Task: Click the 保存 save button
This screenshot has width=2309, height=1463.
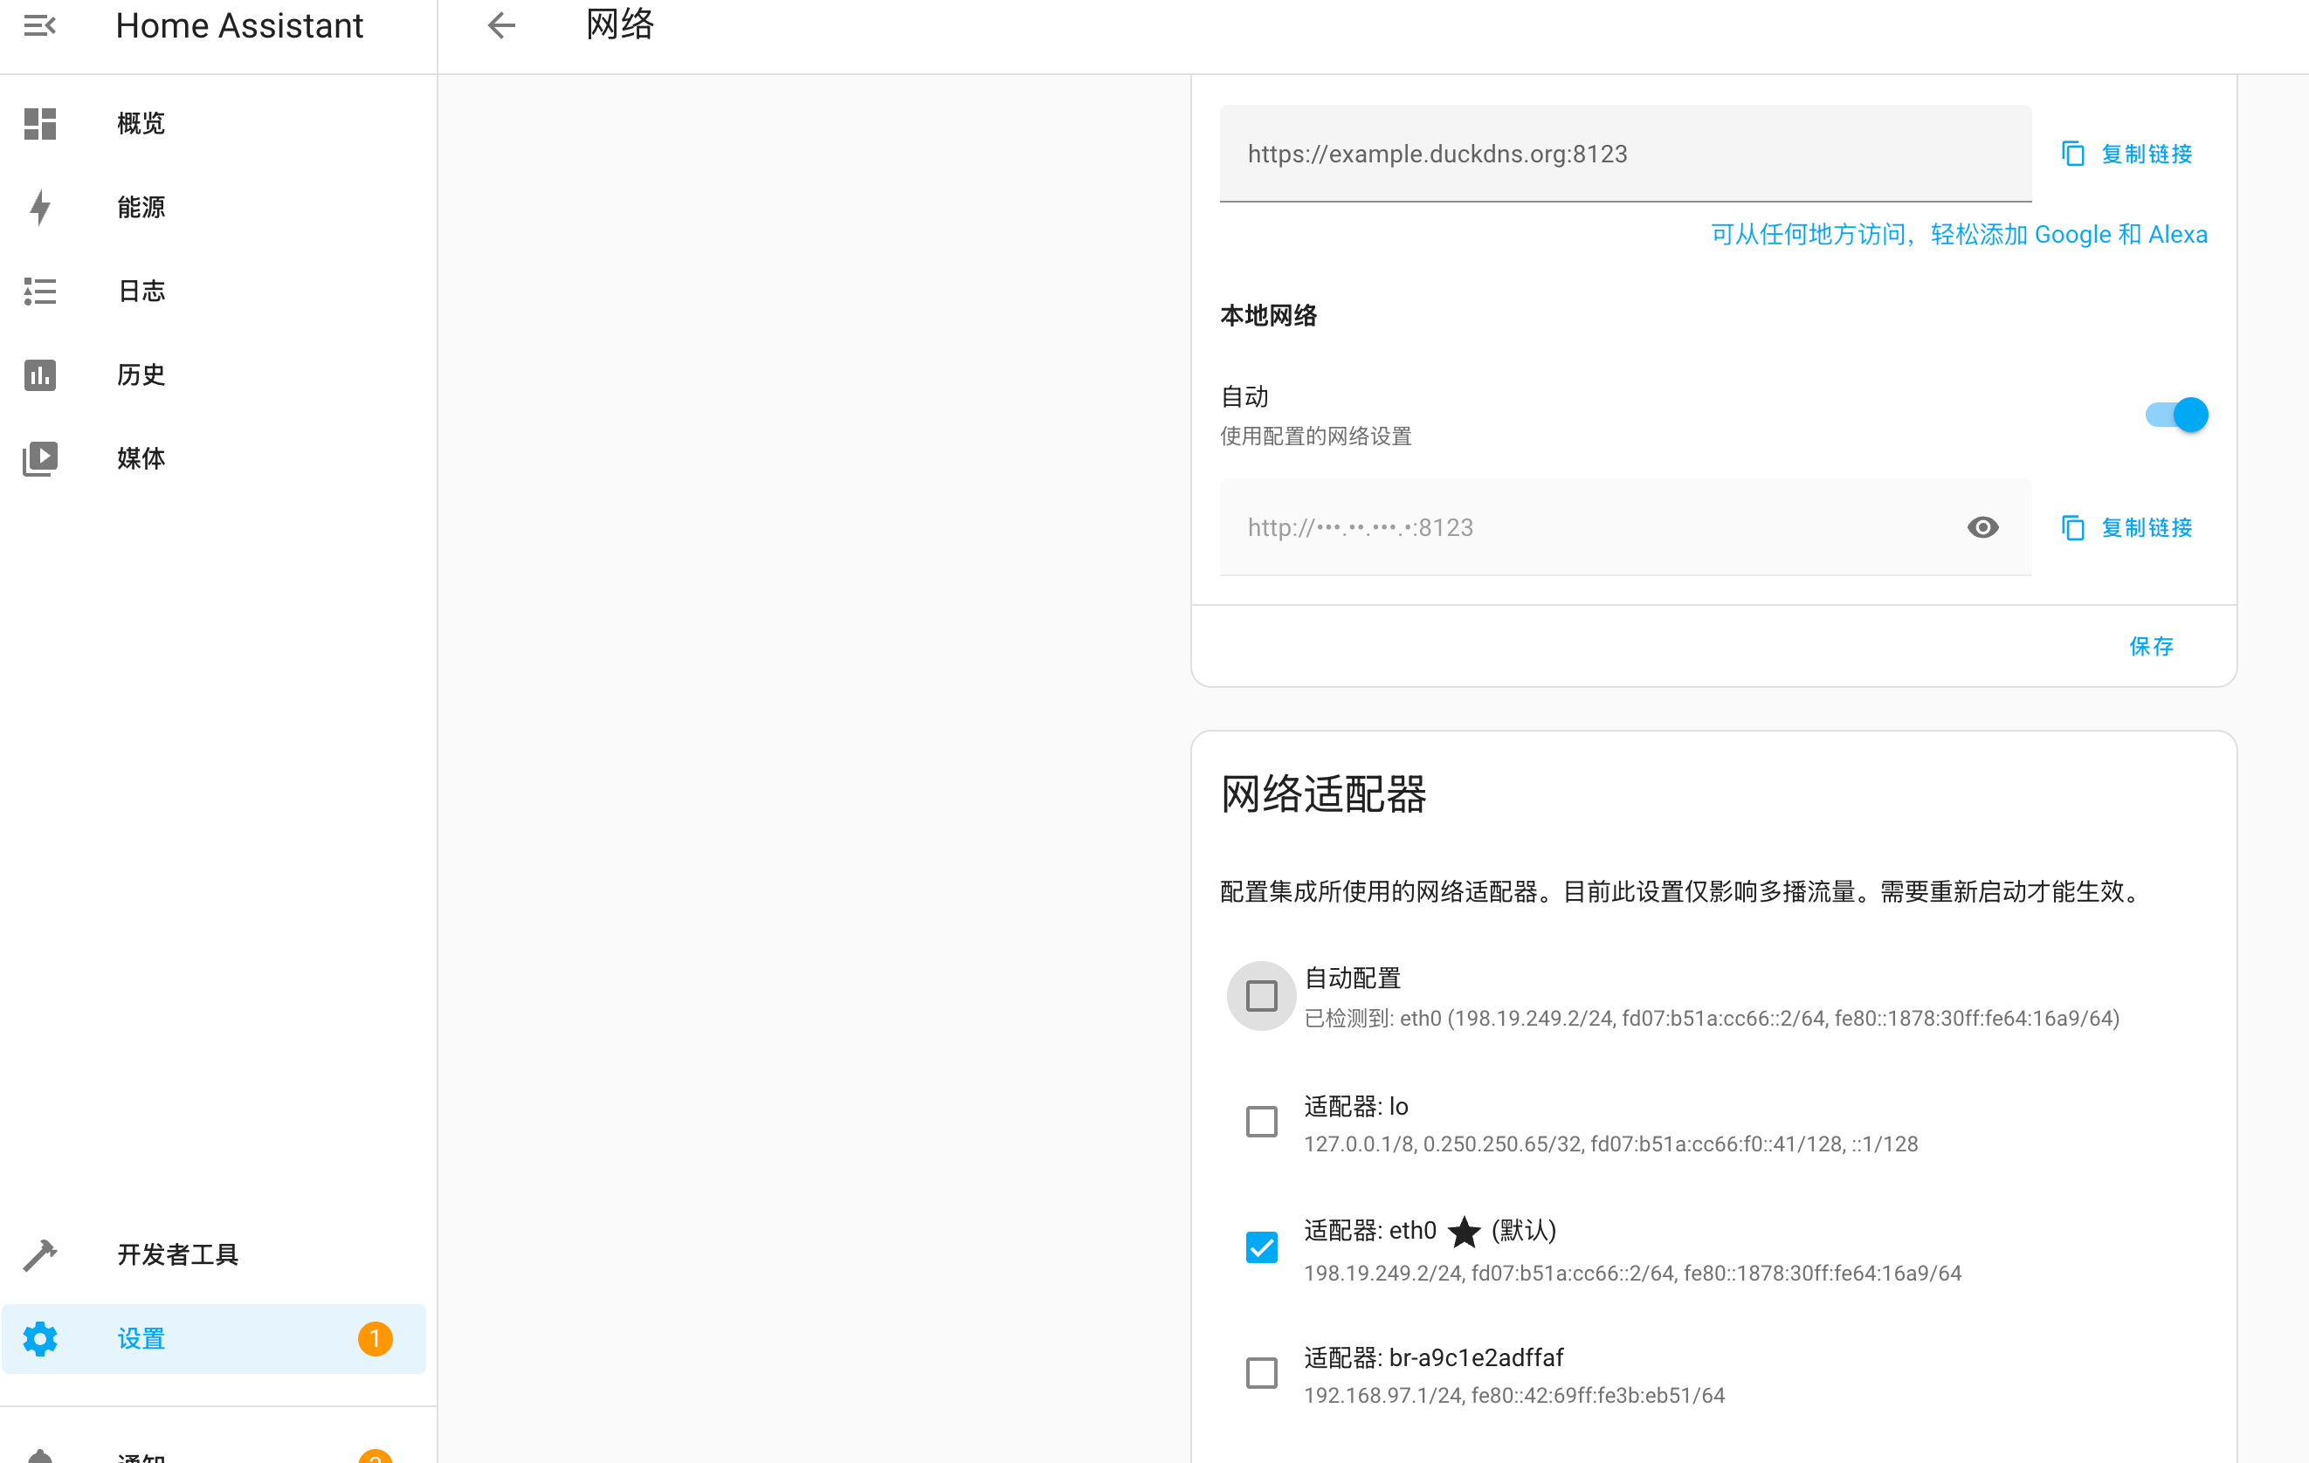Action: 2151,647
